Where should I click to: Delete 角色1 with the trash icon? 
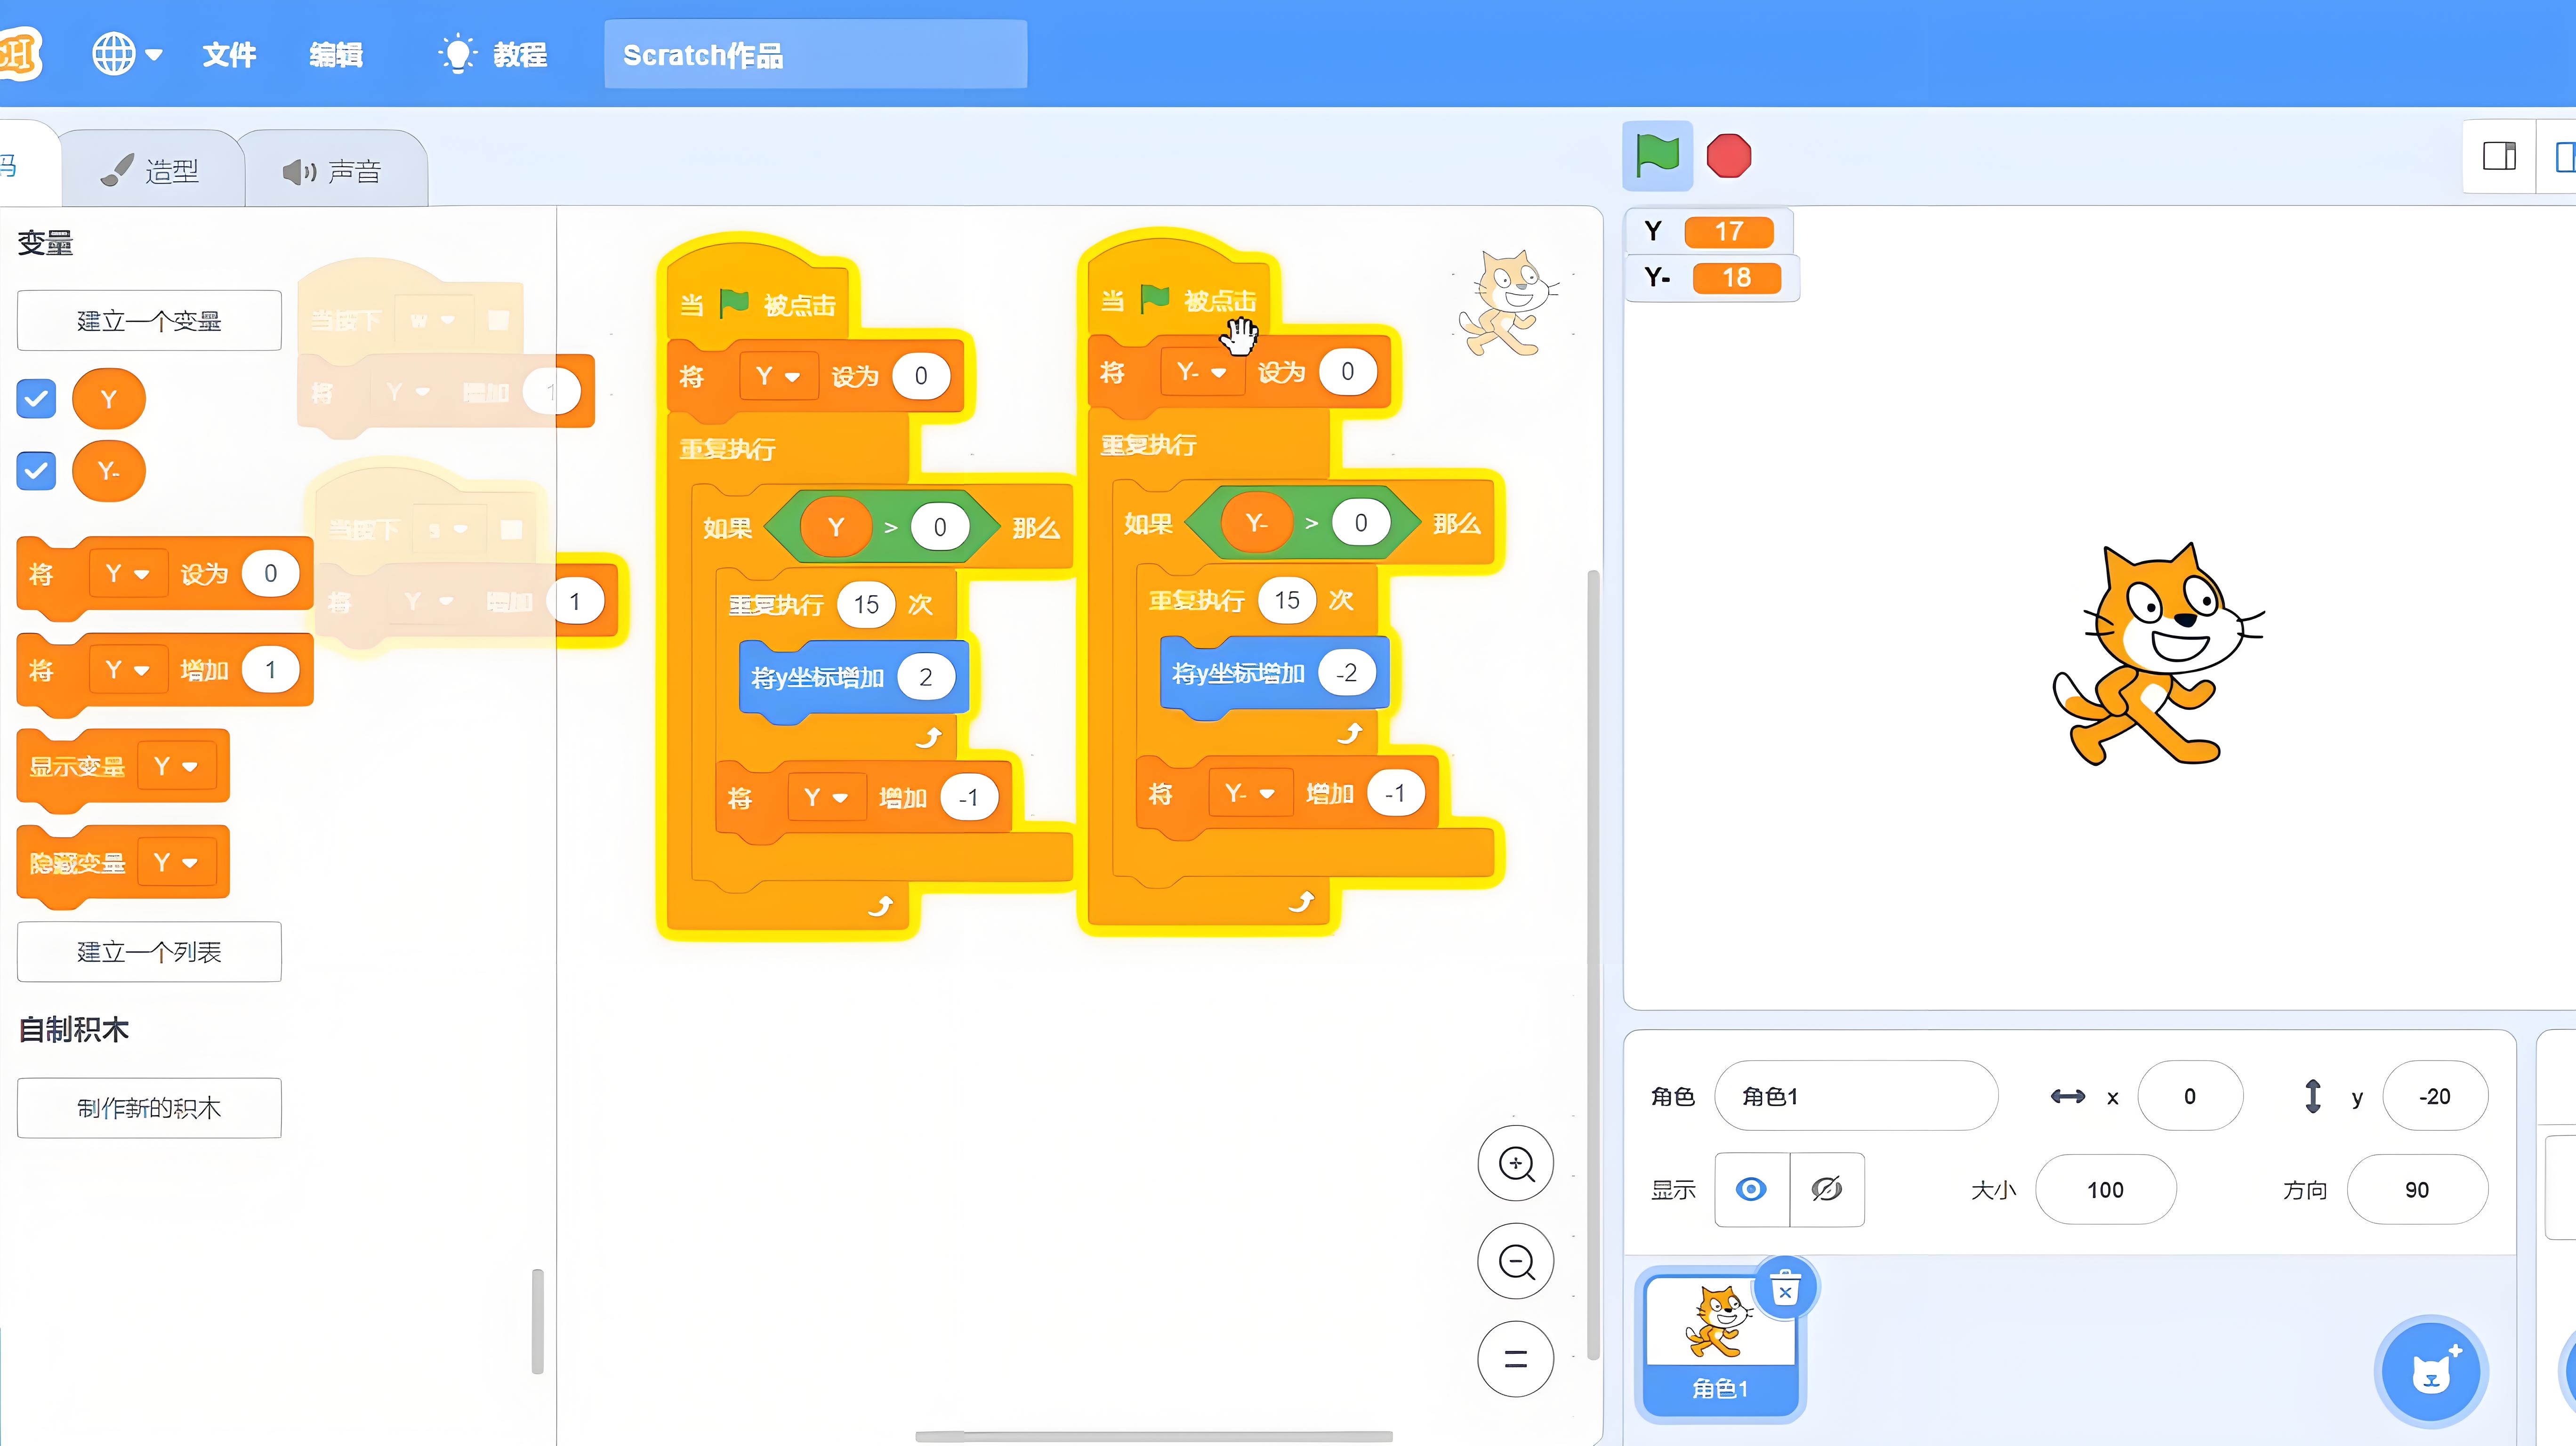pos(1785,1289)
